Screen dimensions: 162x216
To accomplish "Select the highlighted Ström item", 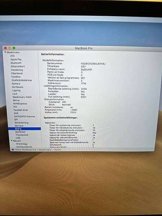I will pyautogui.click(x=24, y=129).
